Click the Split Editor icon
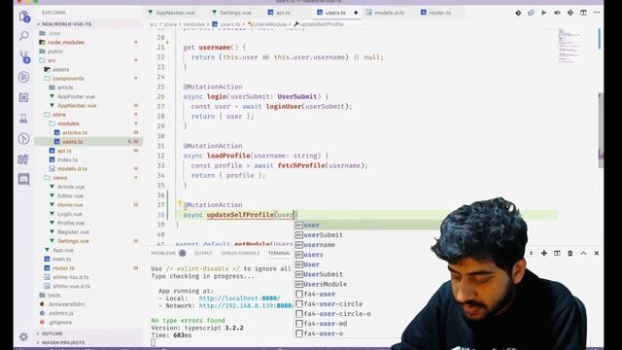622x350 pixels. click(x=583, y=13)
